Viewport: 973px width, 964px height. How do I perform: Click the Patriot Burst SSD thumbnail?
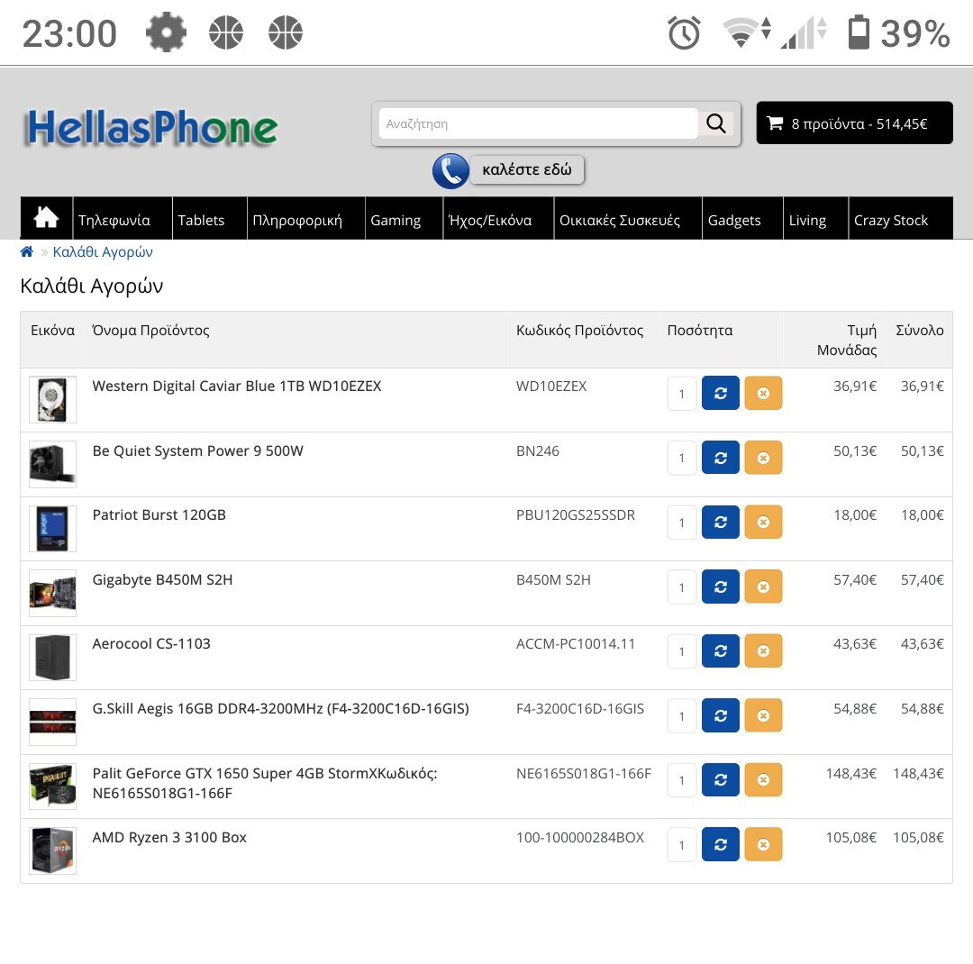53,529
